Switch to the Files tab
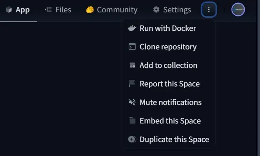The width and height of the screenshot is (260, 156). tap(58, 9)
